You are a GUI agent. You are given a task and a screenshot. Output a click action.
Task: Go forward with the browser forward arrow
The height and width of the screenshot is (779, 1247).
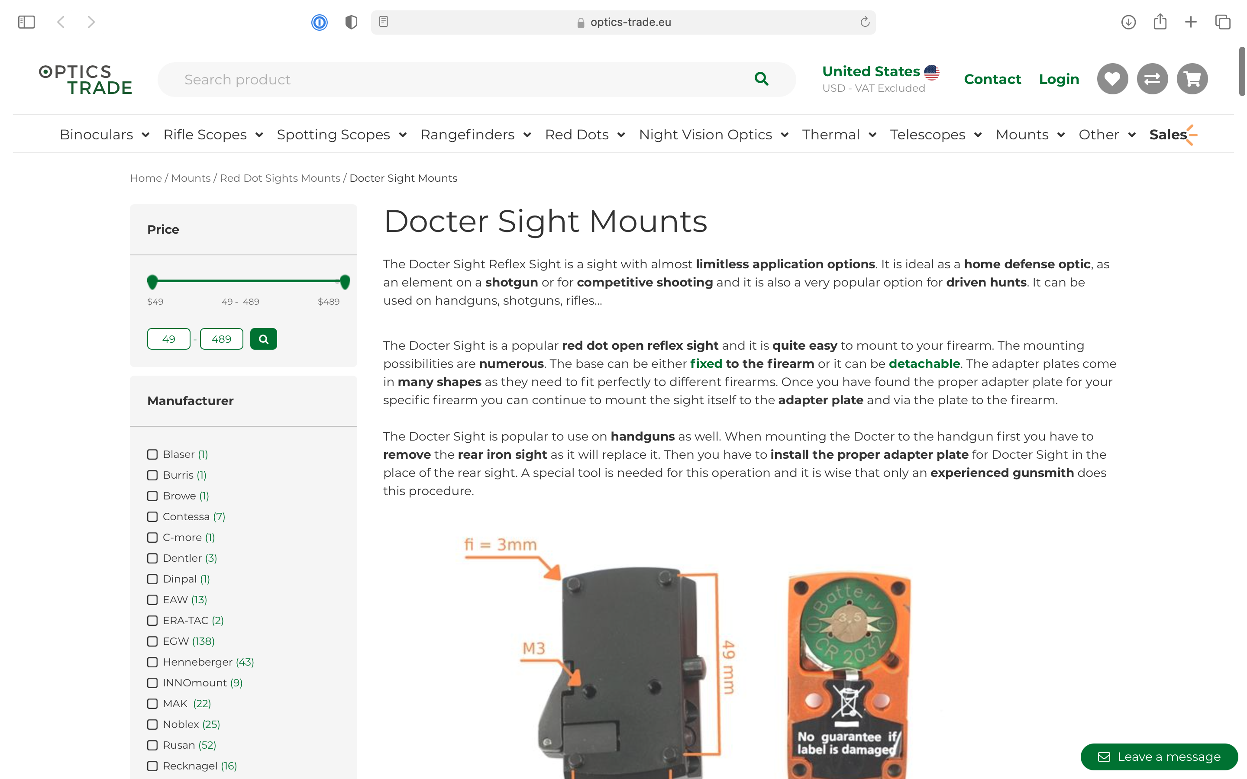[x=91, y=22]
